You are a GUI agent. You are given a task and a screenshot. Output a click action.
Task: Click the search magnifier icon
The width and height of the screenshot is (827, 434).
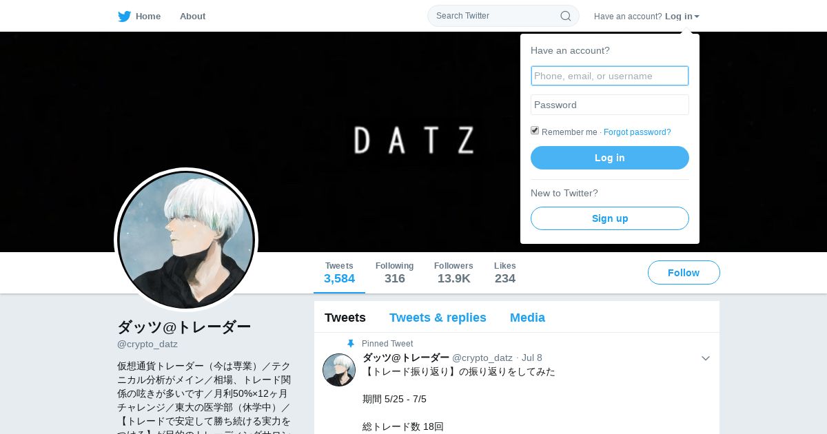click(x=565, y=16)
